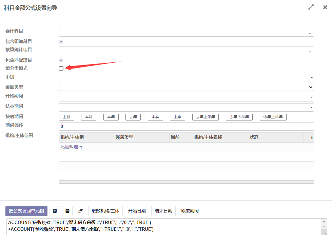Open 会计科目 dropdown

pos(186,32)
